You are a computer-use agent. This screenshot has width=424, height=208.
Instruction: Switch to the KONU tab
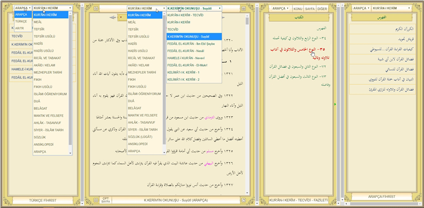click(x=298, y=9)
